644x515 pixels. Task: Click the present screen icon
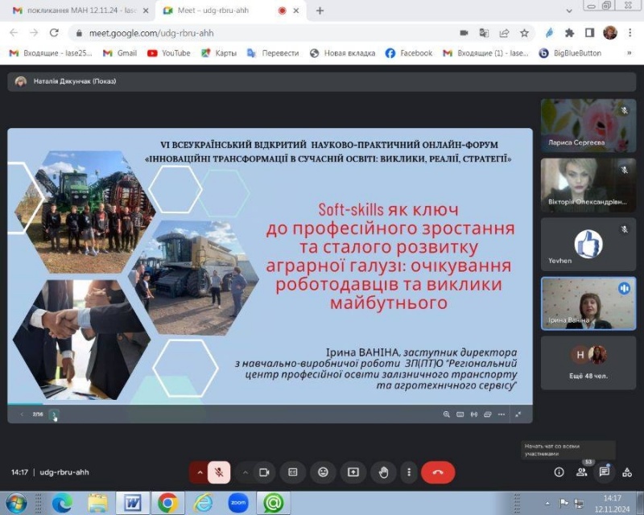tap(353, 472)
